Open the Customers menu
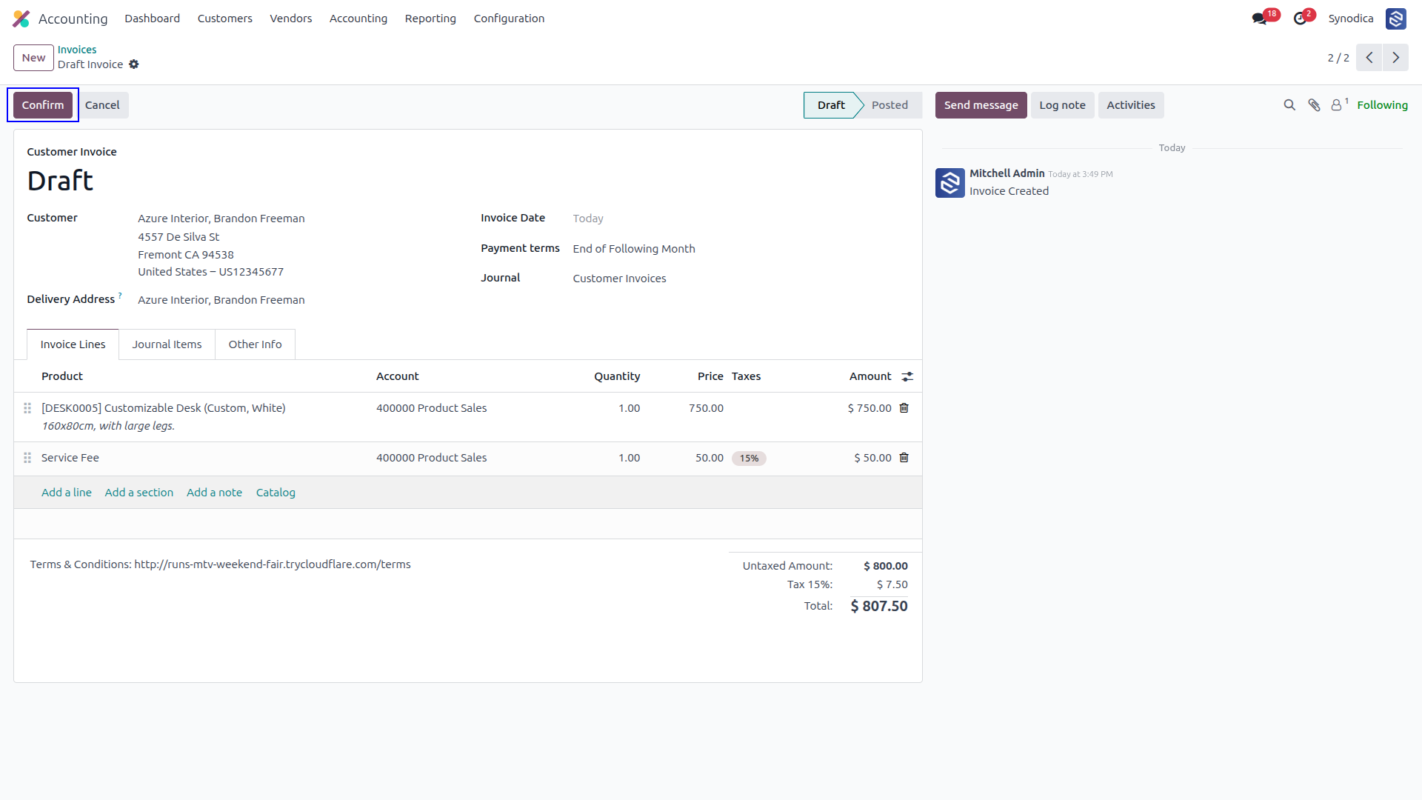 pyautogui.click(x=225, y=19)
